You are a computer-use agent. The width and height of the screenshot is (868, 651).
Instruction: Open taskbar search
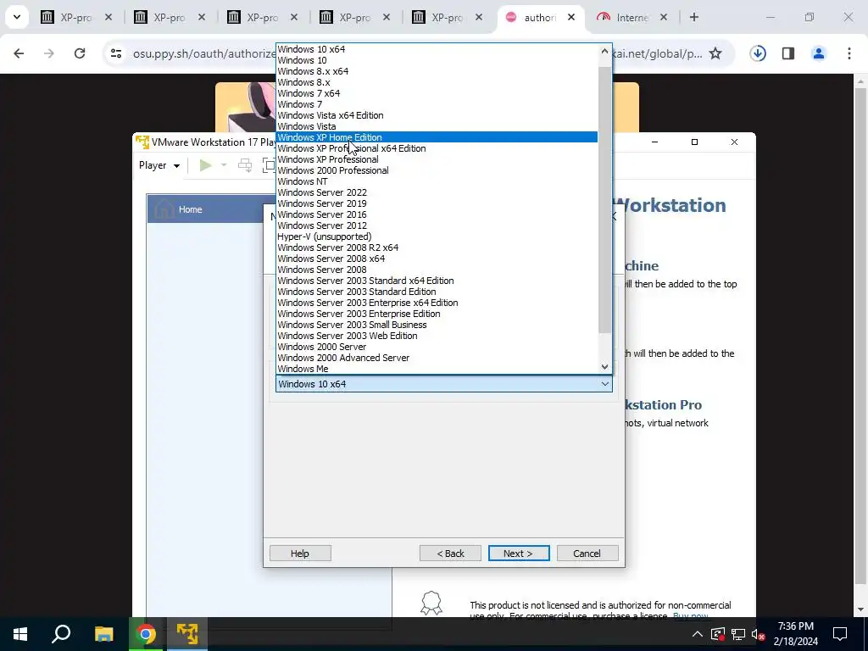tap(61, 634)
